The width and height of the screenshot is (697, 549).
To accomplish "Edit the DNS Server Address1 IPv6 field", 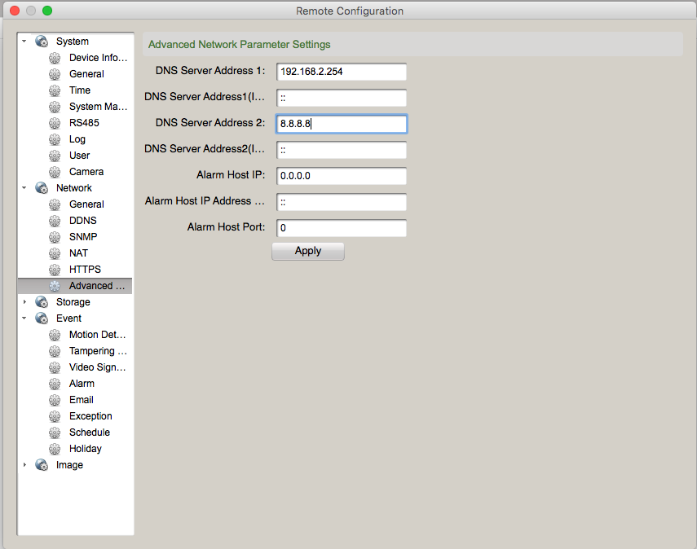I will (342, 98).
